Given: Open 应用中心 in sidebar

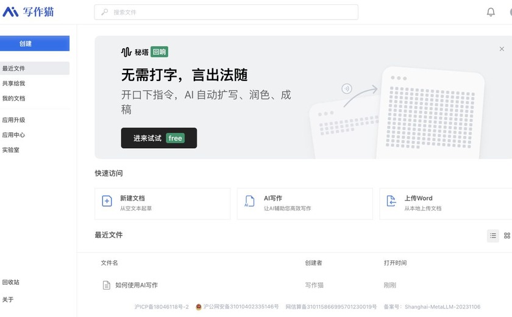Looking at the screenshot, I should (13, 135).
